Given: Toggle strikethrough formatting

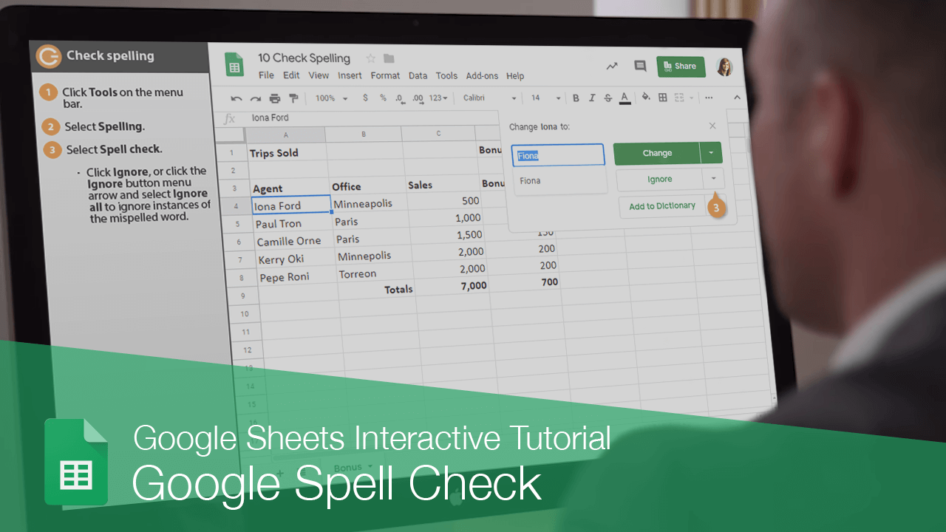Looking at the screenshot, I should point(608,97).
